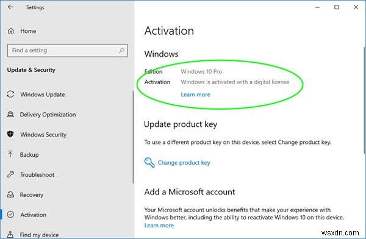
Task: Click the Delivery Optimization icon
Action: [x=10, y=114]
